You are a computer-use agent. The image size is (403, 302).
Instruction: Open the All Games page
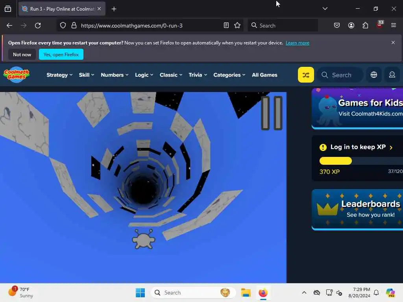pyautogui.click(x=264, y=75)
